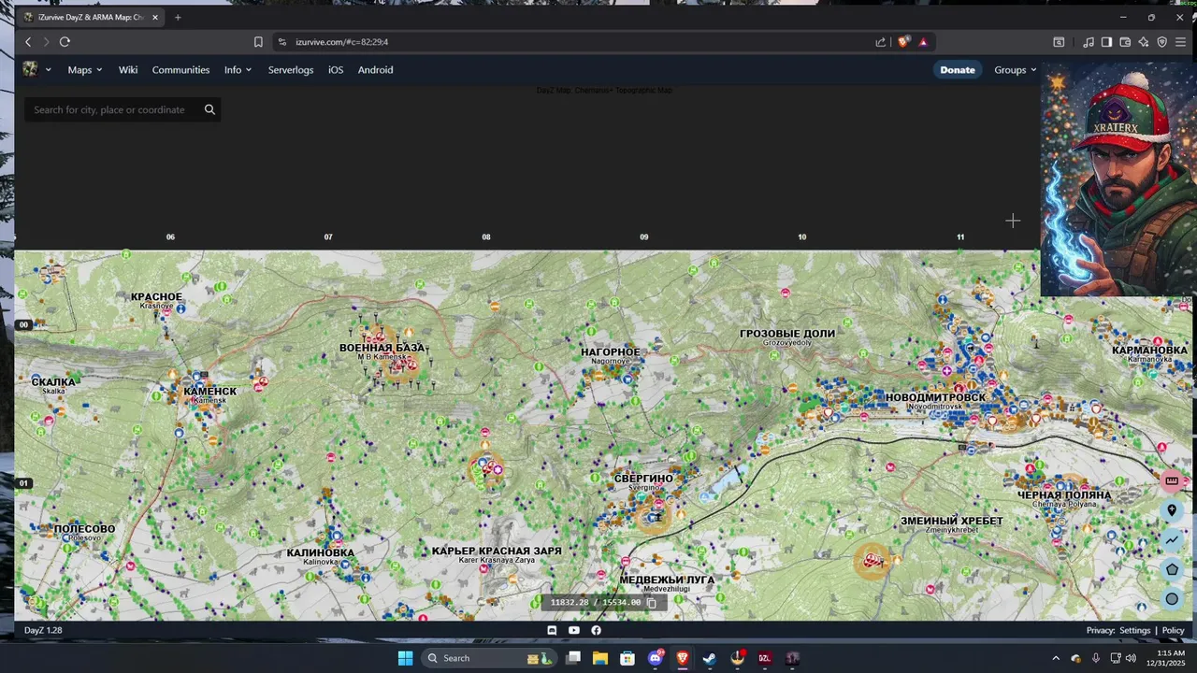Open Brave Shields icon
Image resolution: width=1197 pixels, height=673 pixels.
tap(903, 42)
